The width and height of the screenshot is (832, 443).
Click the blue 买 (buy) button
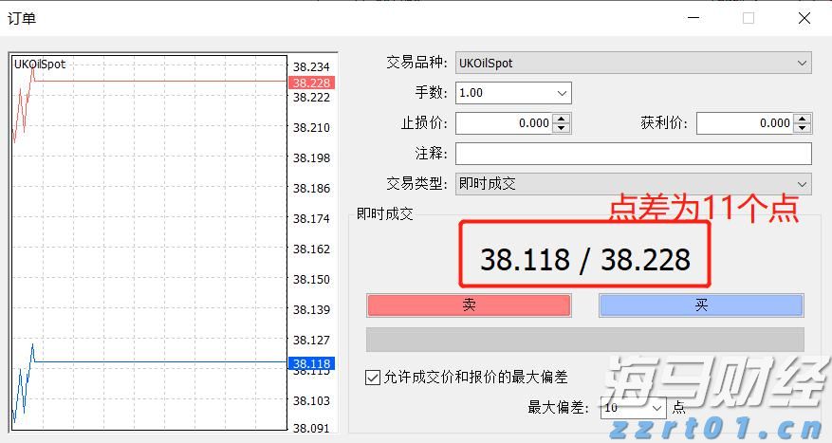tap(700, 305)
